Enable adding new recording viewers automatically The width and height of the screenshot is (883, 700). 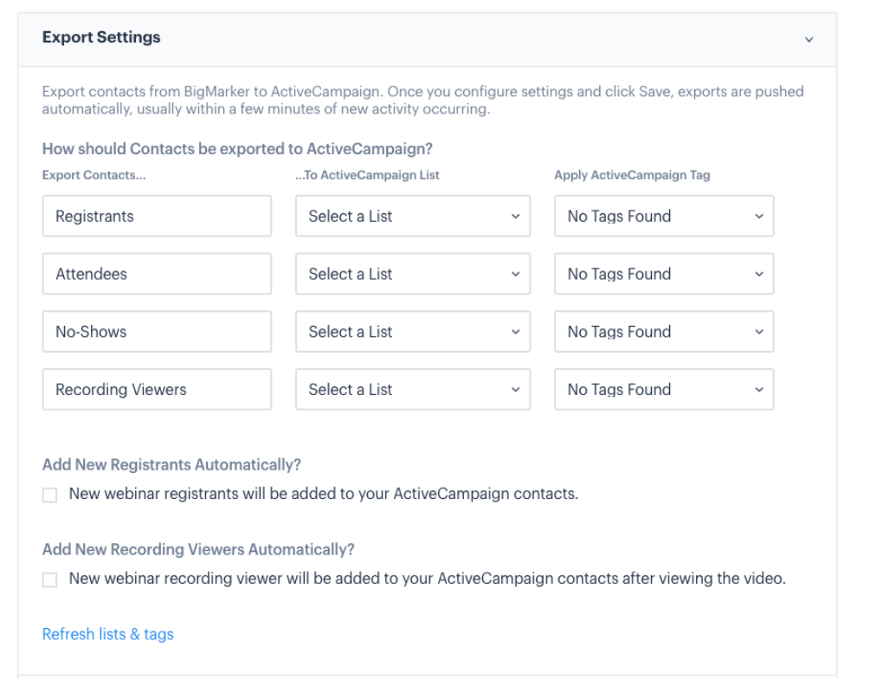pyautogui.click(x=49, y=580)
